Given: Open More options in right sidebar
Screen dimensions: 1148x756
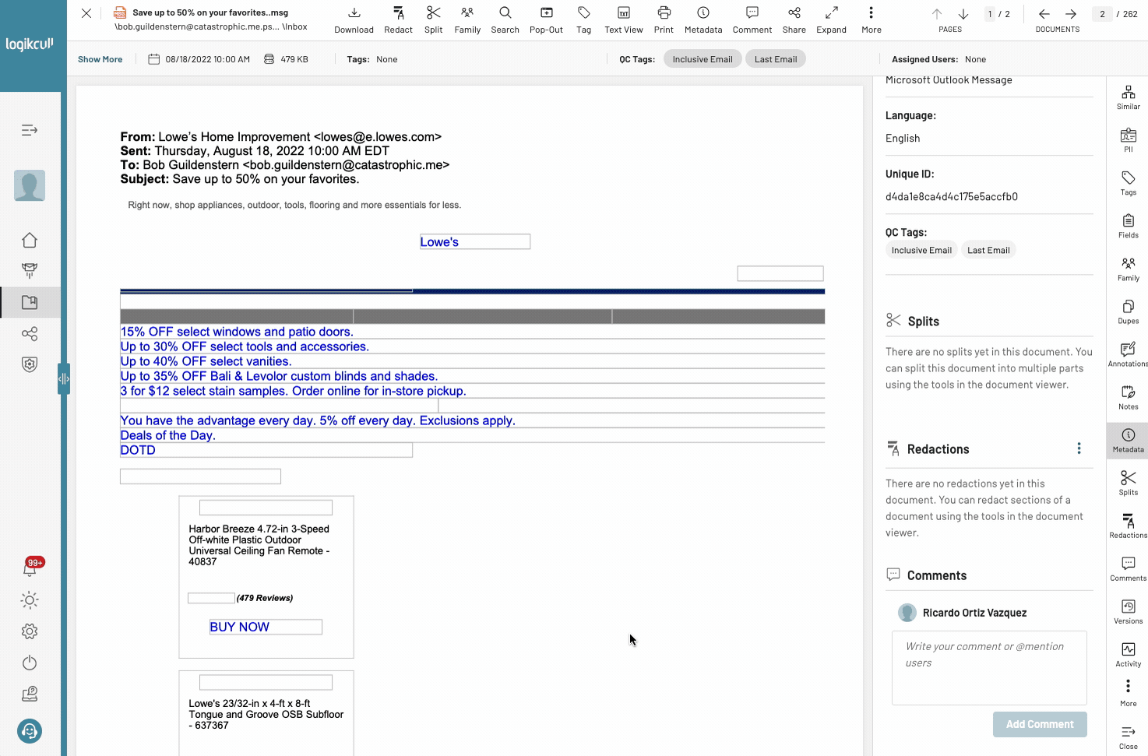Looking at the screenshot, I should point(1128,693).
